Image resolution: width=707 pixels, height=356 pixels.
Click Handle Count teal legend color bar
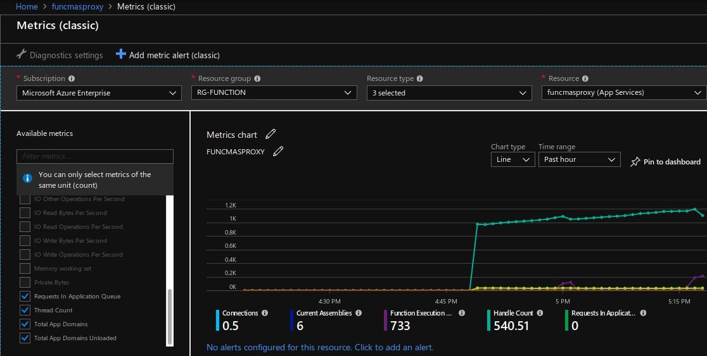489,320
